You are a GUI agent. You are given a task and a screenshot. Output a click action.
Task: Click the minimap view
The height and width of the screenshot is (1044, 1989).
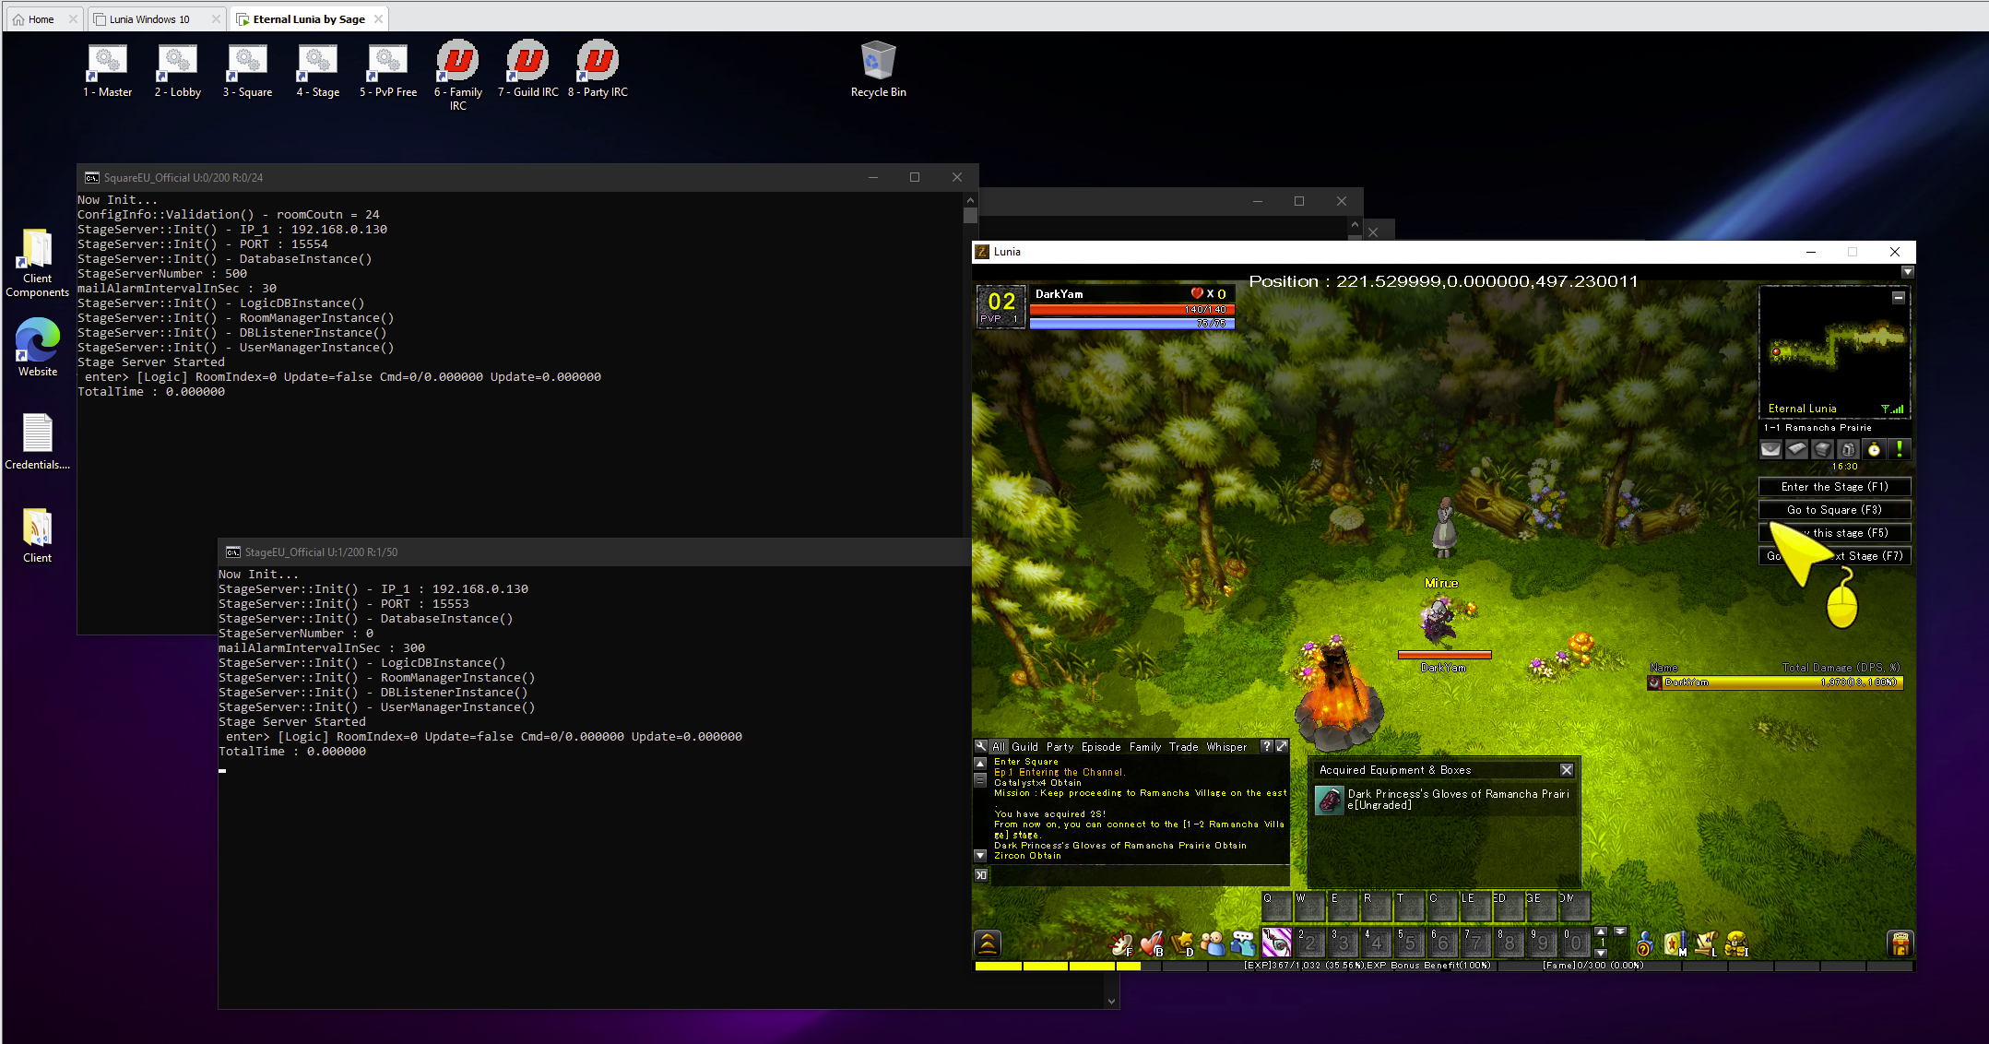coord(1834,352)
